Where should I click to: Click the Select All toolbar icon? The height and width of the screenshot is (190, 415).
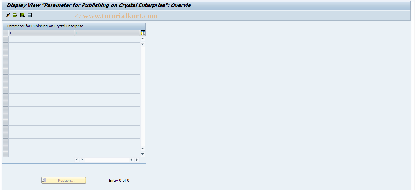[15, 15]
